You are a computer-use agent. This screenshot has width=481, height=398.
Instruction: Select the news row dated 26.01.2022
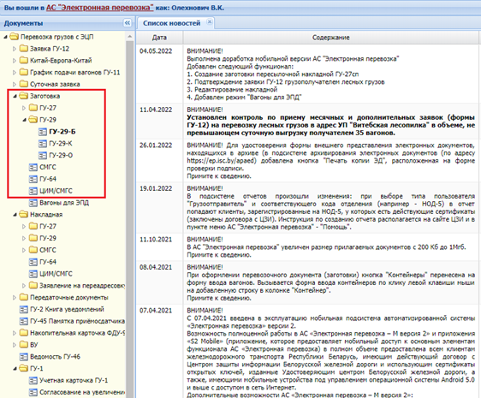[x=307, y=161]
